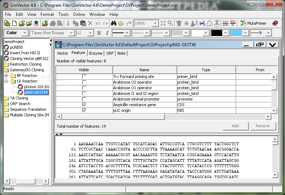This screenshot has height=195, width=285.
Task: Open the File menu
Action: click(8, 14)
